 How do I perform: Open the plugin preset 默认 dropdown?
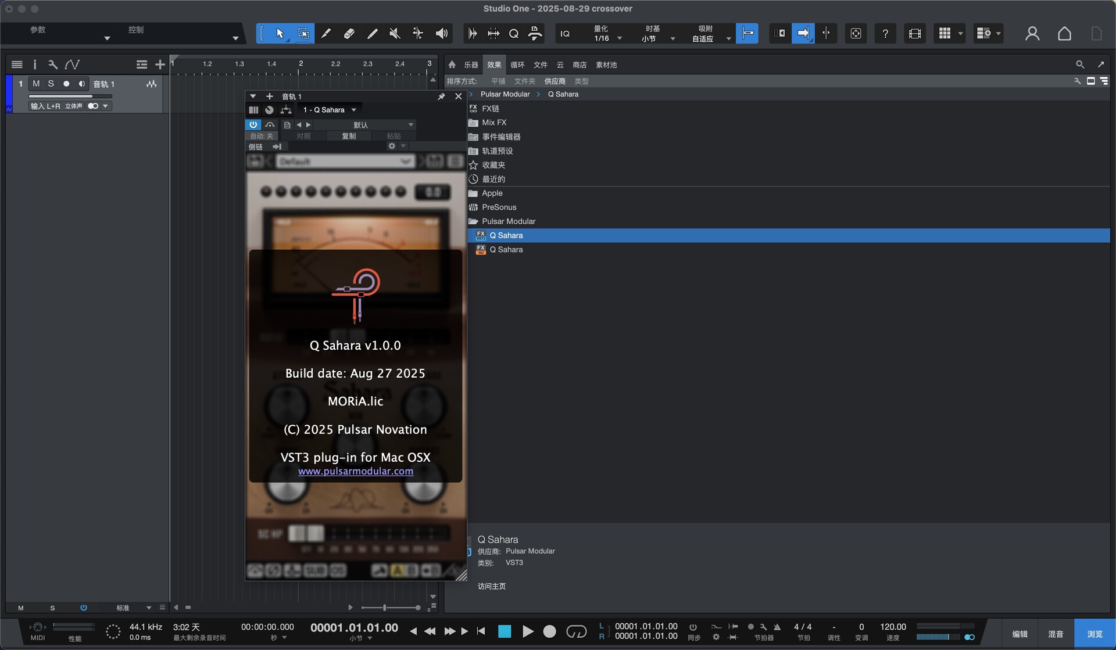[x=364, y=125]
